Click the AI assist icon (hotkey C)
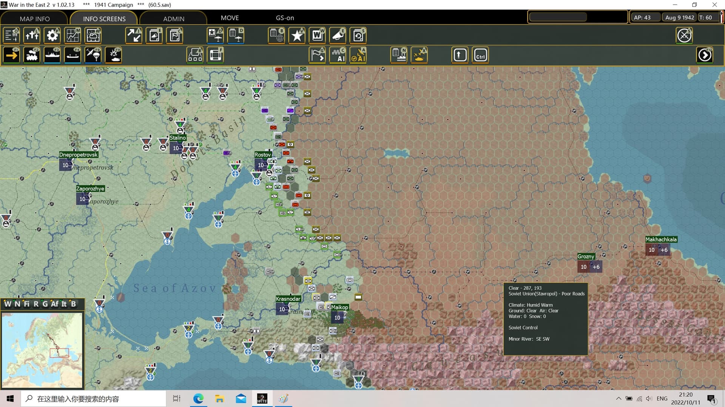 pyautogui.click(x=338, y=55)
